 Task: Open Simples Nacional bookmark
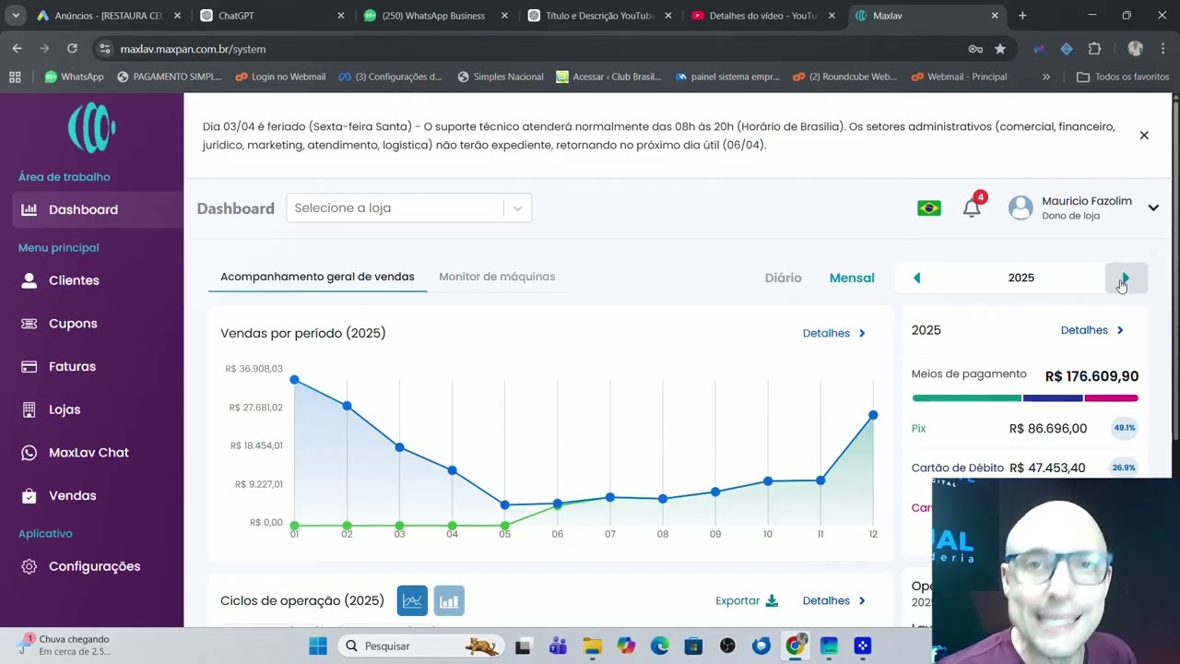[501, 77]
